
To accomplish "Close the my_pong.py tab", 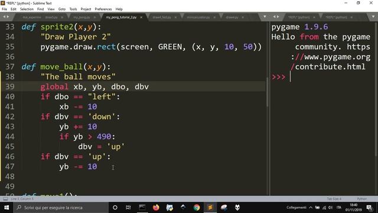I will 94,17.
